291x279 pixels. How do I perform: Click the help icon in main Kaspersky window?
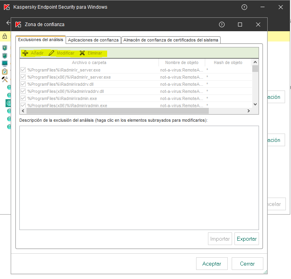[244, 7]
